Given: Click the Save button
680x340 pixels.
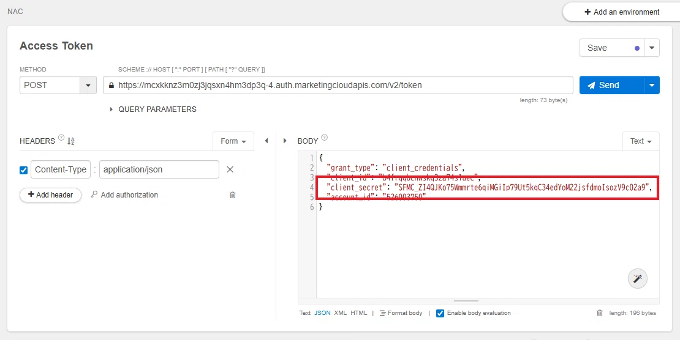Looking at the screenshot, I should point(612,48).
